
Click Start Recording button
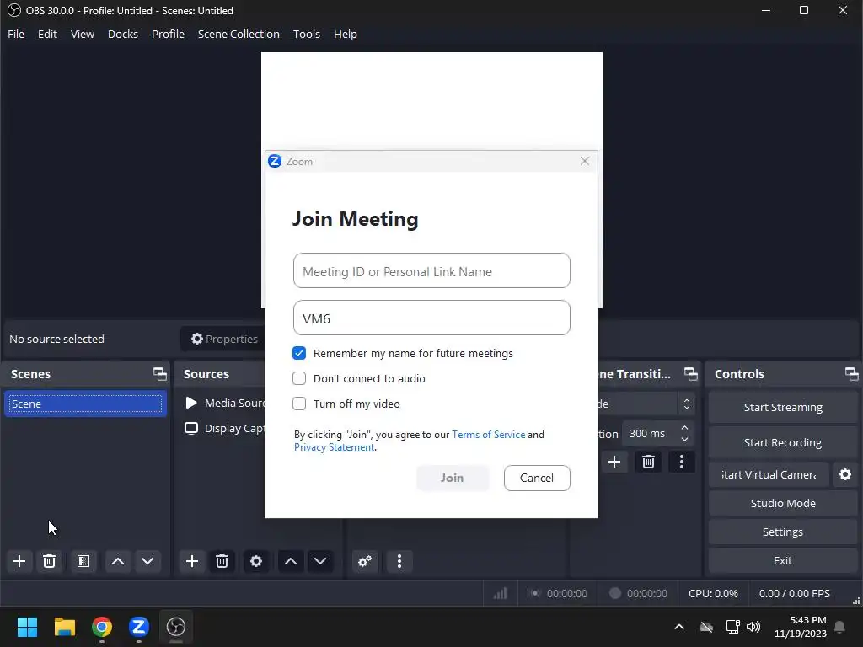pyautogui.click(x=783, y=442)
